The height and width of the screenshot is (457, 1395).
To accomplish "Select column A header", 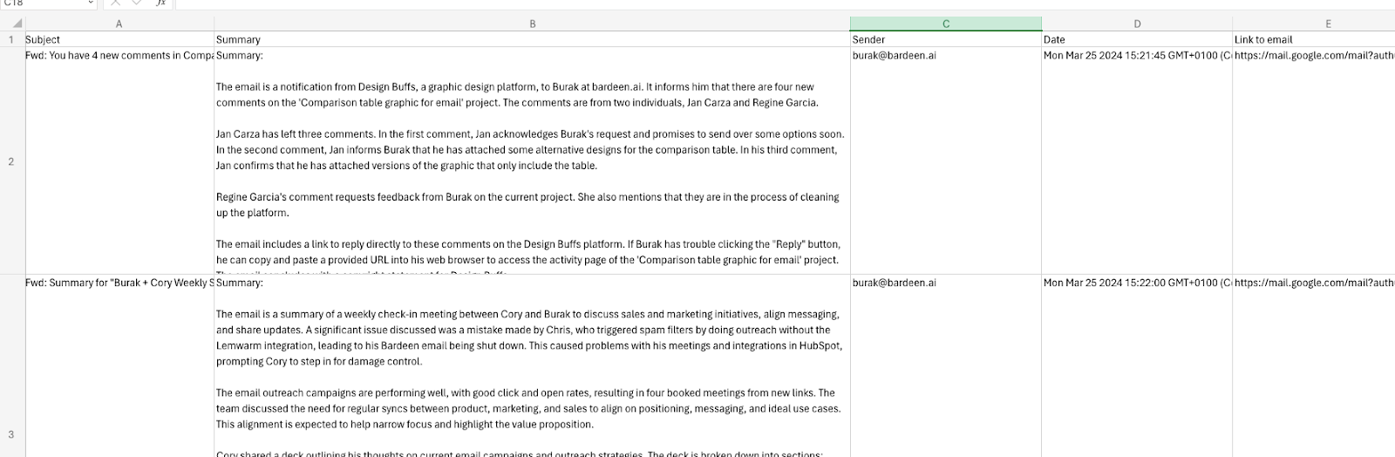I will point(119,24).
